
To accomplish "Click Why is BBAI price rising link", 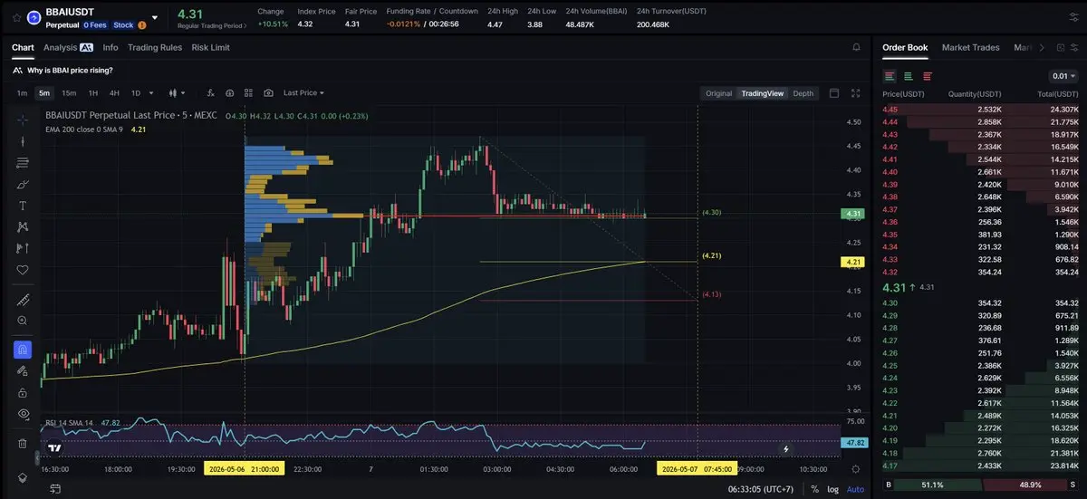I will (x=70, y=70).
